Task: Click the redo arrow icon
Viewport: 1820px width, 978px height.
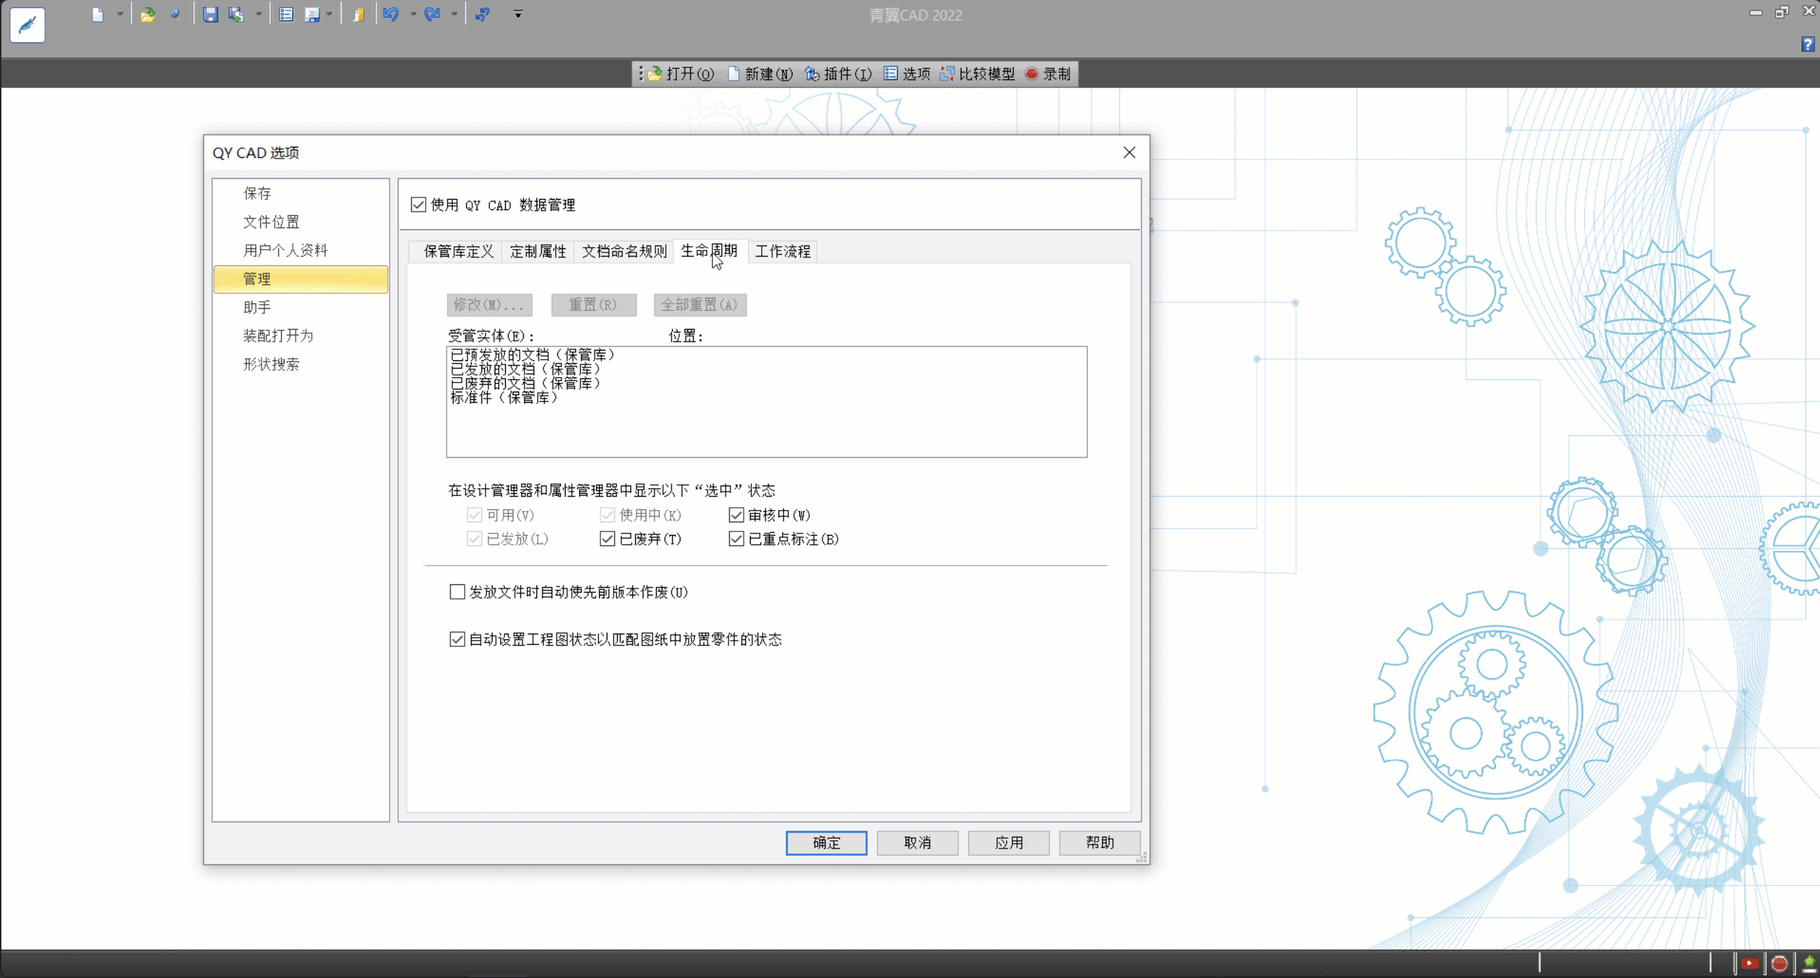Action: (x=431, y=14)
